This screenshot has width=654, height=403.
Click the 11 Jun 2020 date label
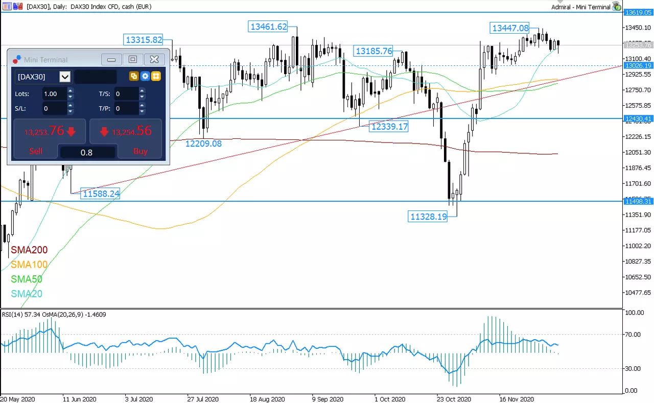click(79, 399)
